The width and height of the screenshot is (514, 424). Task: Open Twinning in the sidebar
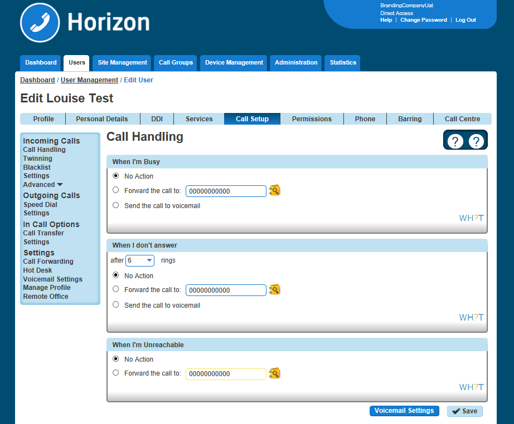(x=37, y=159)
